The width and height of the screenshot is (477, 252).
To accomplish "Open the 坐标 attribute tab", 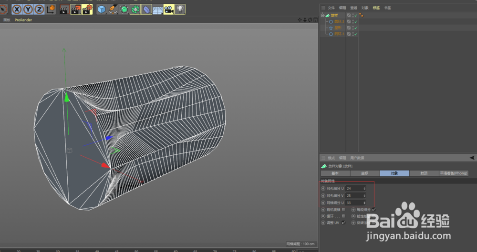I will coord(364,173).
